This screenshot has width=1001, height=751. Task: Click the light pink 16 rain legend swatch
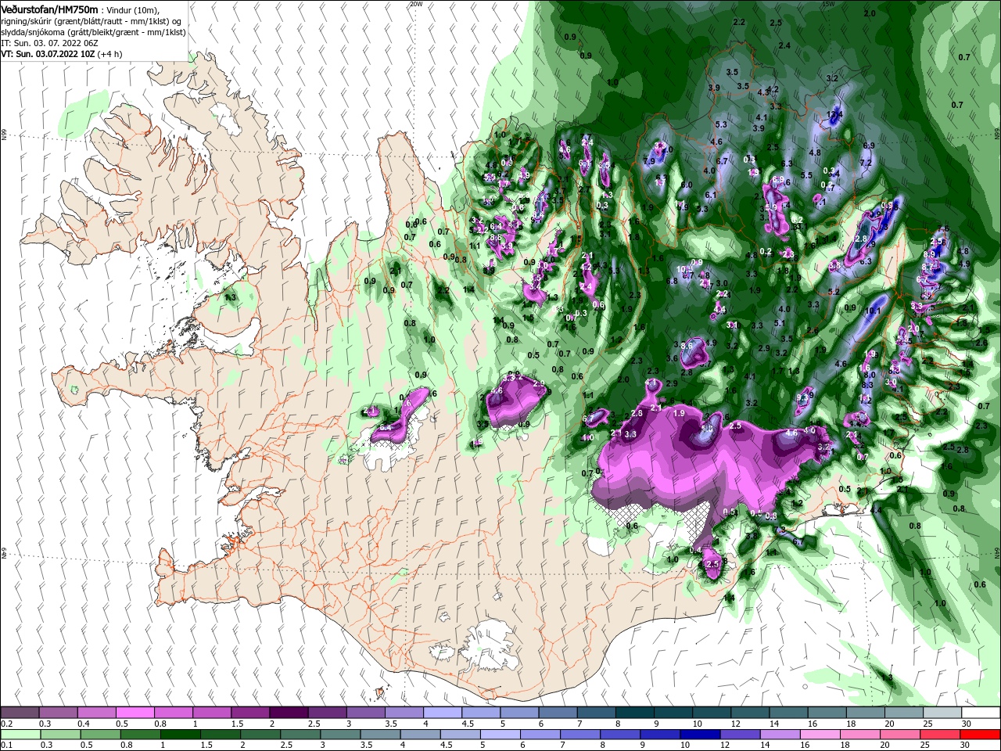point(820,734)
